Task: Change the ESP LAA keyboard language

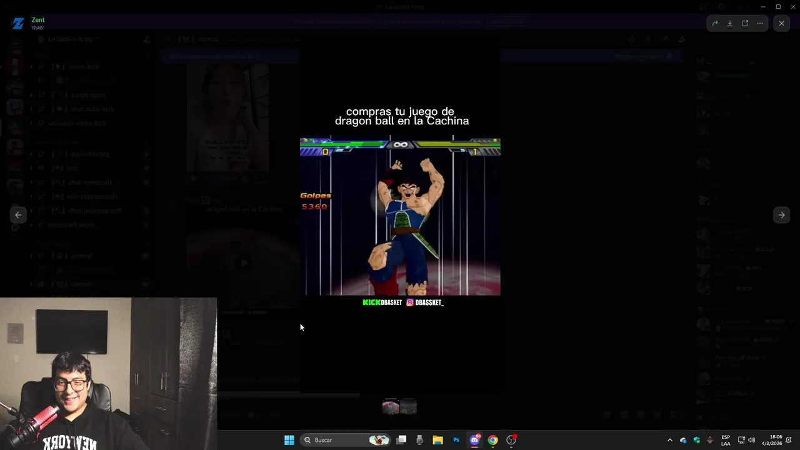Action: tap(726, 440)
